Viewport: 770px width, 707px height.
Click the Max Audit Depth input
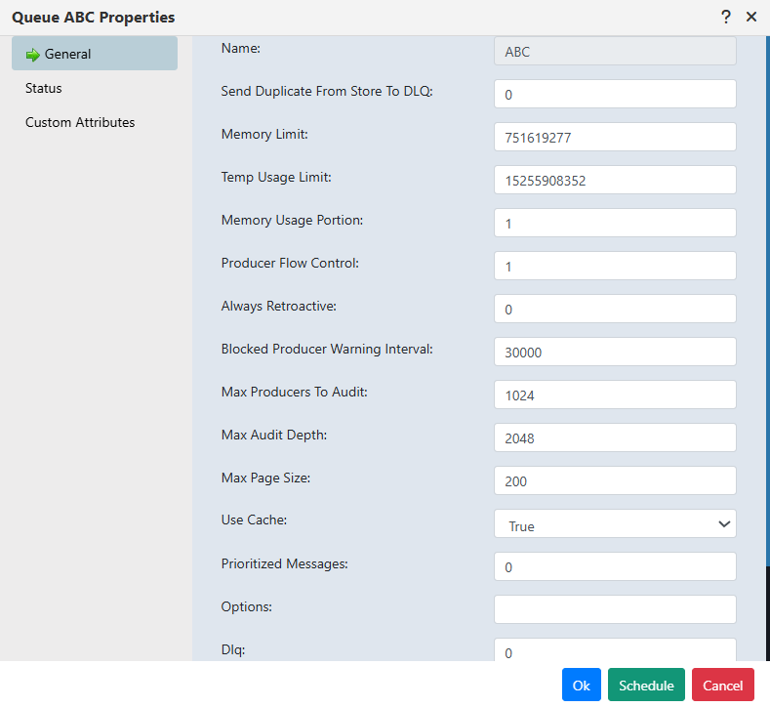pyautogui.click(x=615, y=437)
